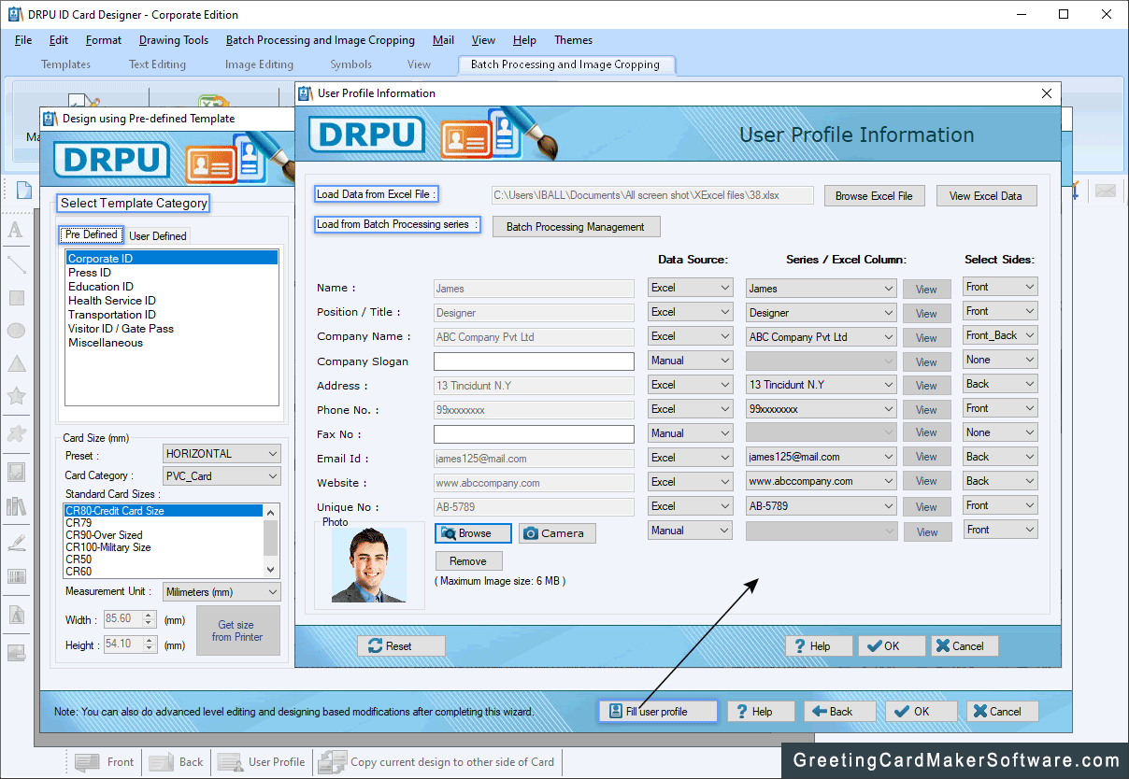Select Health Service ID template category

(x=112, y=301)
